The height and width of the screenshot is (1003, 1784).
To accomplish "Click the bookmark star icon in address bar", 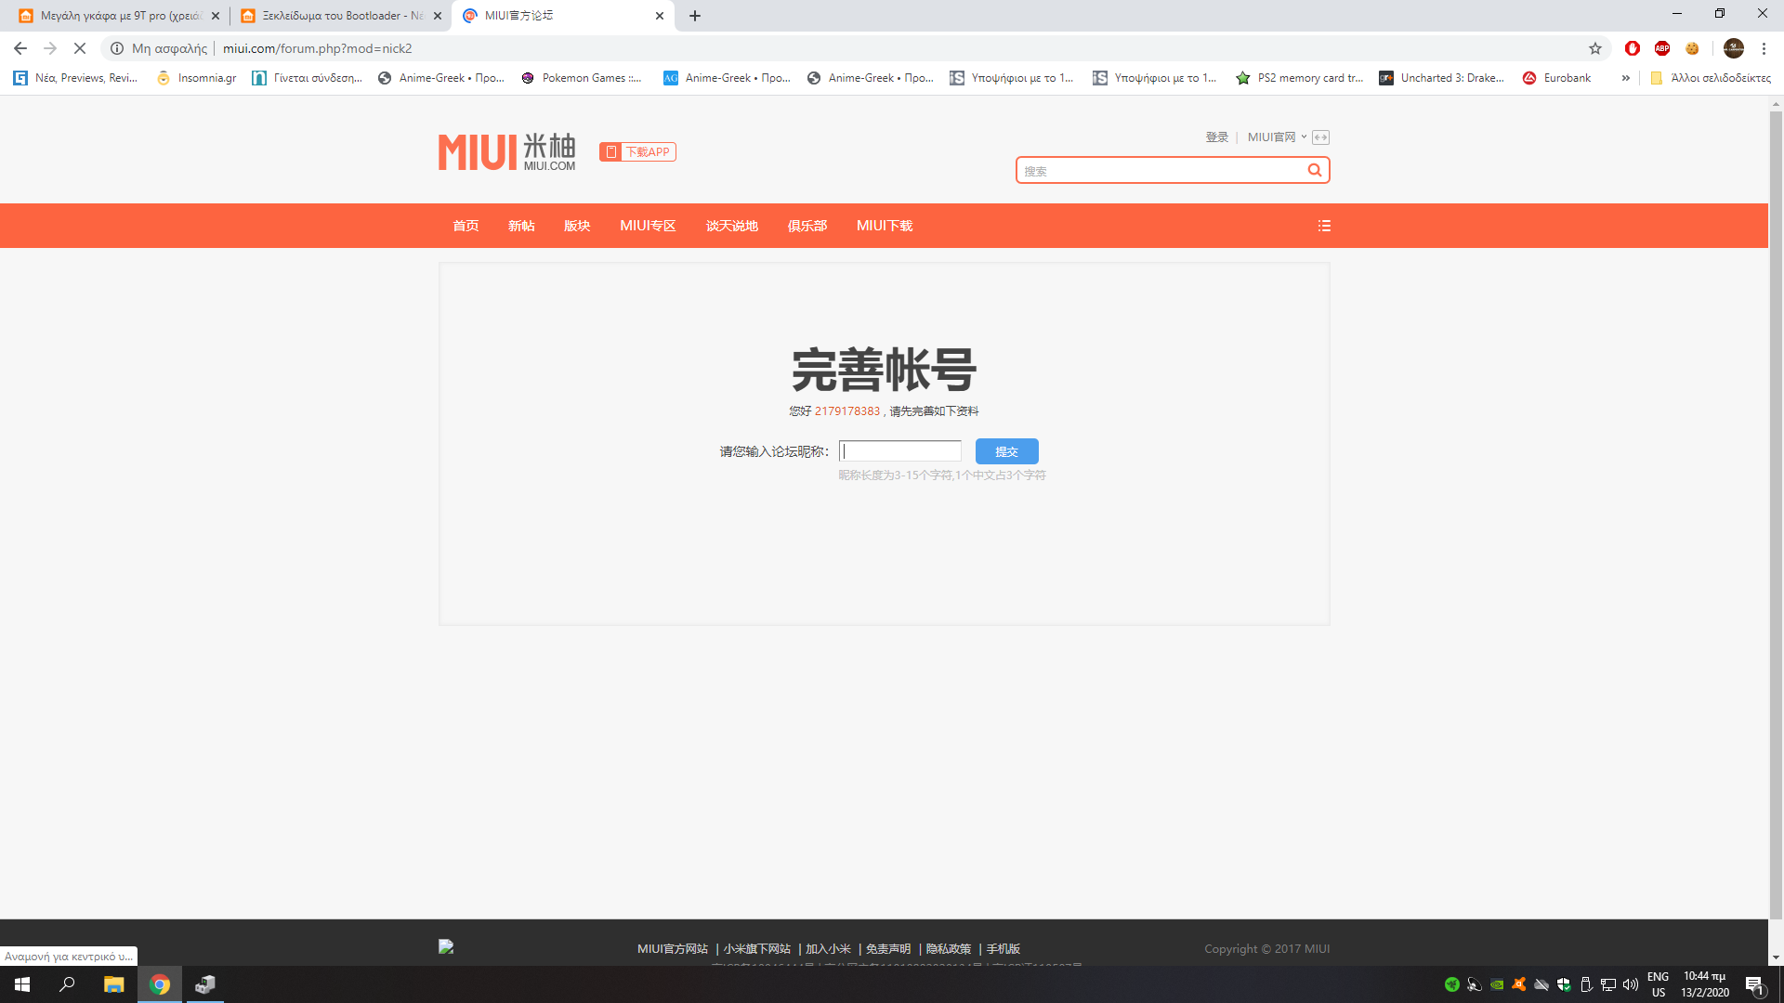I will [x=1595, y=48].
